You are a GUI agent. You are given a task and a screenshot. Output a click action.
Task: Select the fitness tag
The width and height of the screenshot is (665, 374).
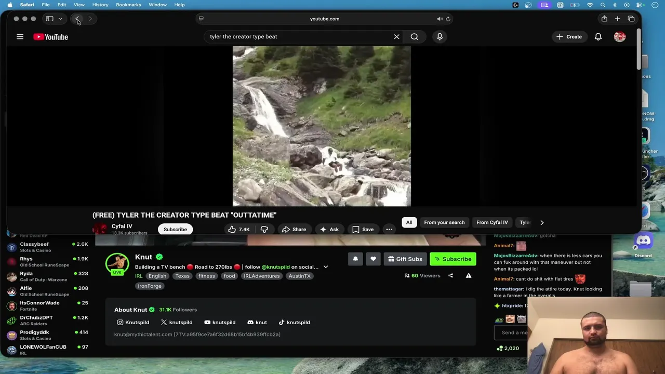coord(206,276)
